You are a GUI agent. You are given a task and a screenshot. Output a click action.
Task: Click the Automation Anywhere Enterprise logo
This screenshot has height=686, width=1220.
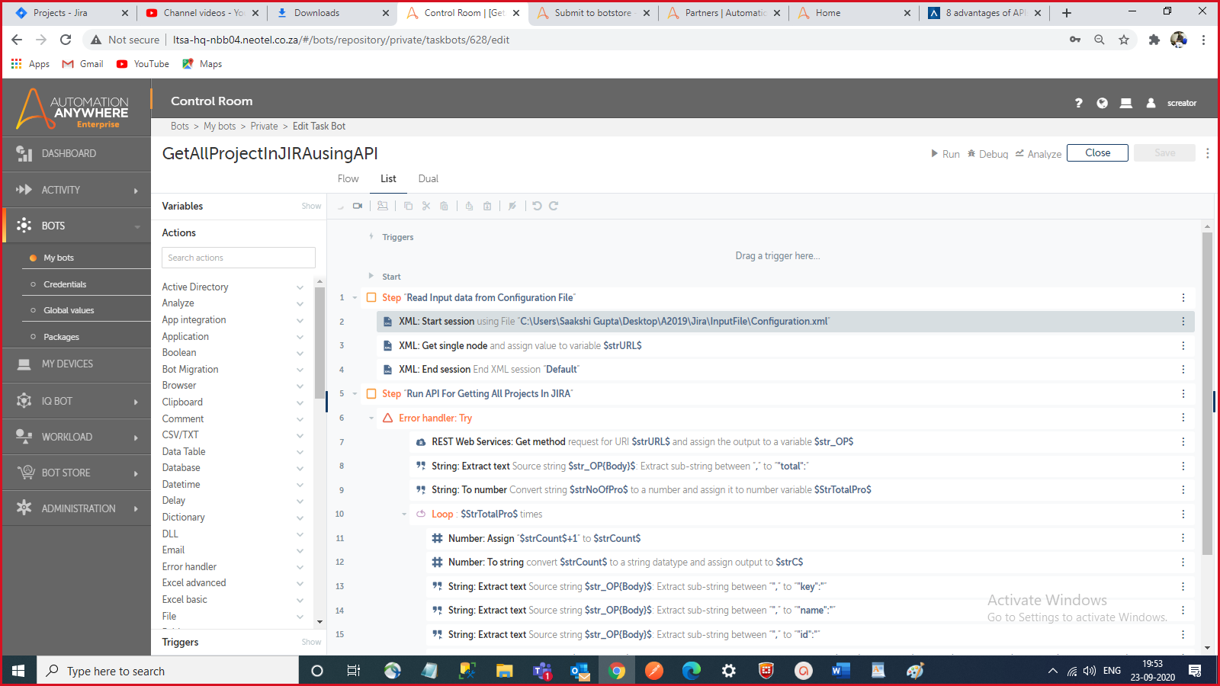(73, 109)
